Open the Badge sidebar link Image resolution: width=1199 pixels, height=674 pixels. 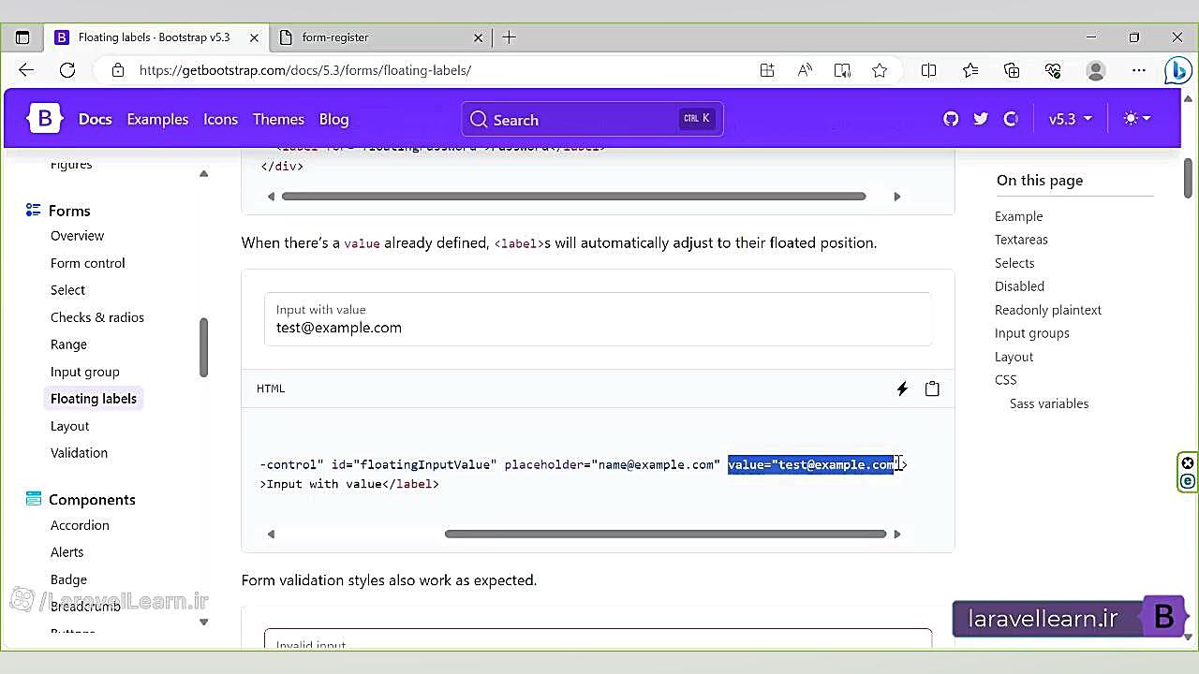(x=68, y=579)
